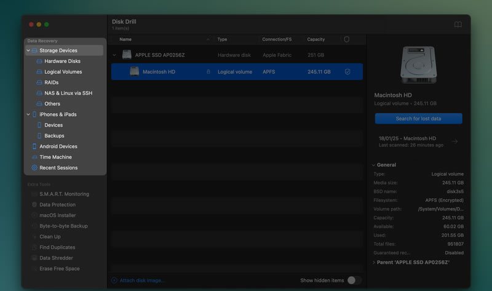Select Others in sidebar
Screen dimensions: 492x291
[x=52, y=104]
